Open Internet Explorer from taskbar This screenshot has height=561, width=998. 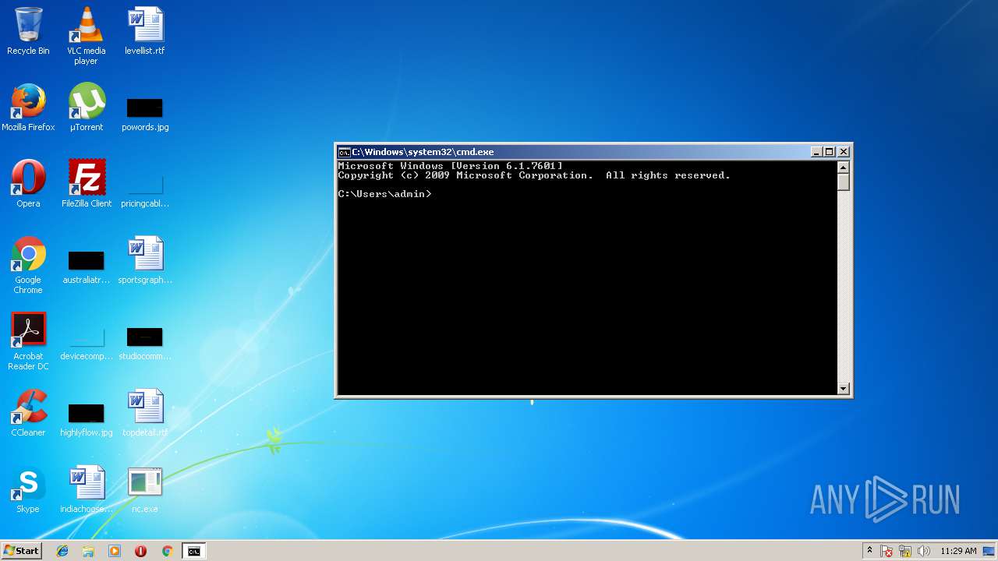coord(62,551)
